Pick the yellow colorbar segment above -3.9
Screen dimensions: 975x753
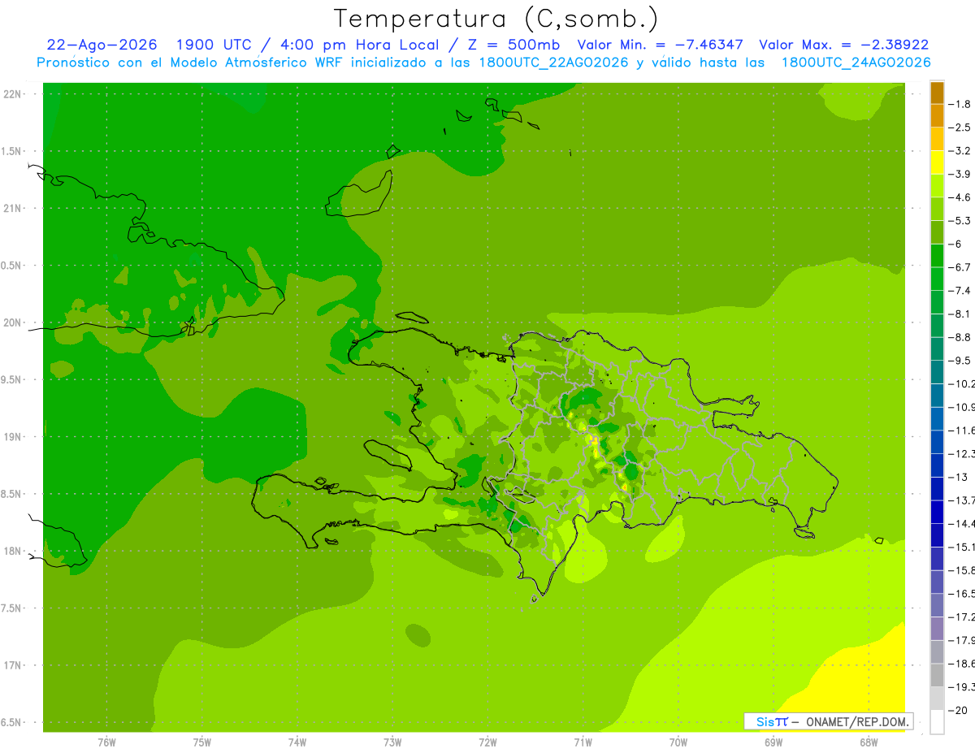(x=937, y=162)
